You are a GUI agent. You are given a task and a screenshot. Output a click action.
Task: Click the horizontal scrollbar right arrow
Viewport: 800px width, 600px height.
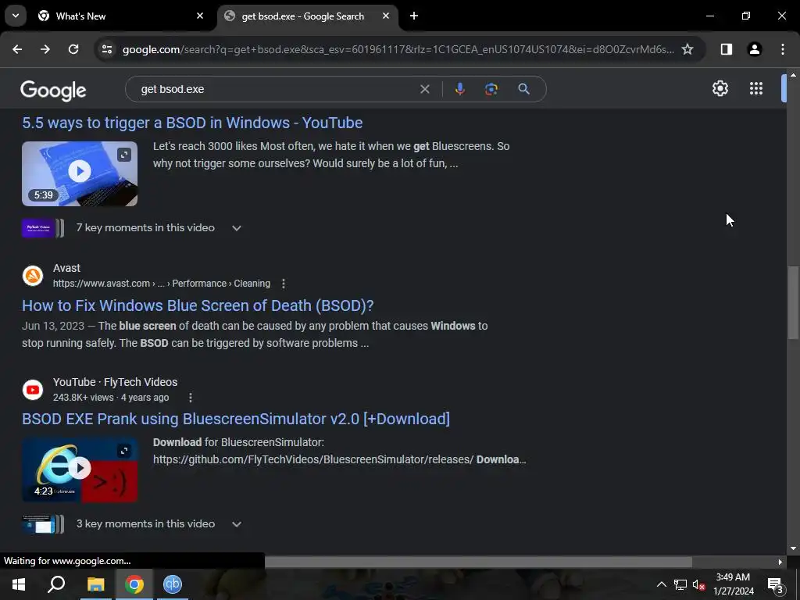point(780,562)
